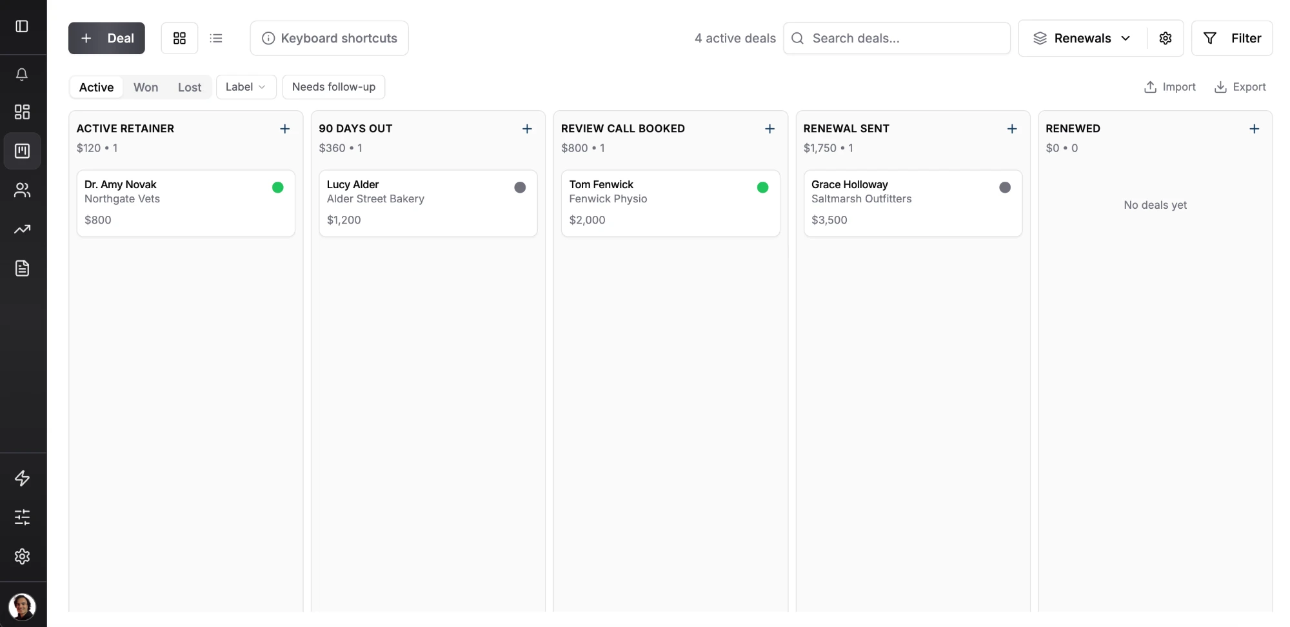Screen dimensions: 1290x627
Task: Open the Lucy Alder deal card
Action: (428, 203)
